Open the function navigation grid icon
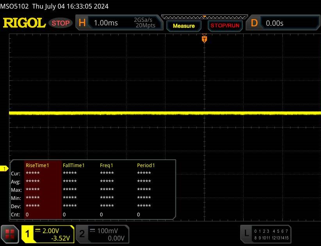This screenshot has width=321, height=246. point(11,234)
